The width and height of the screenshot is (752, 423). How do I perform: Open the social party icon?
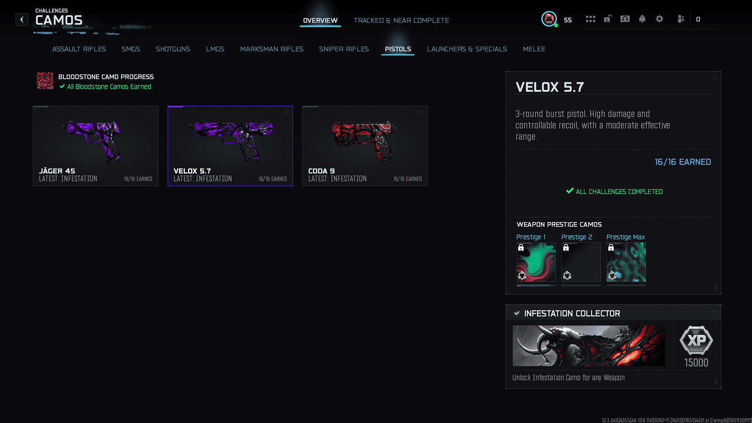(681, 19)
